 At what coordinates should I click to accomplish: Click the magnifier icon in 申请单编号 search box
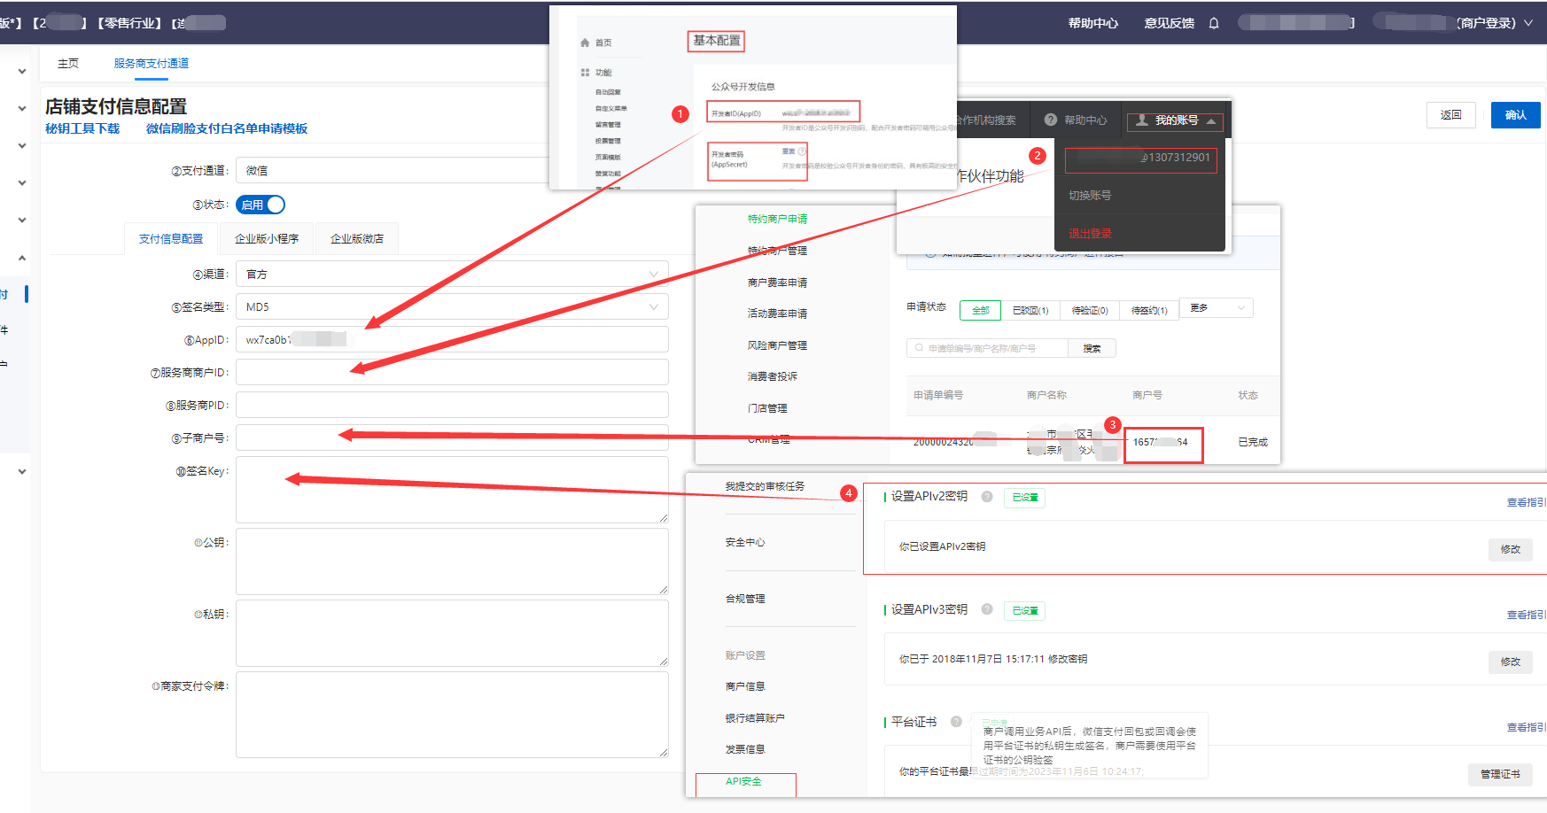(x=919, y=348)
